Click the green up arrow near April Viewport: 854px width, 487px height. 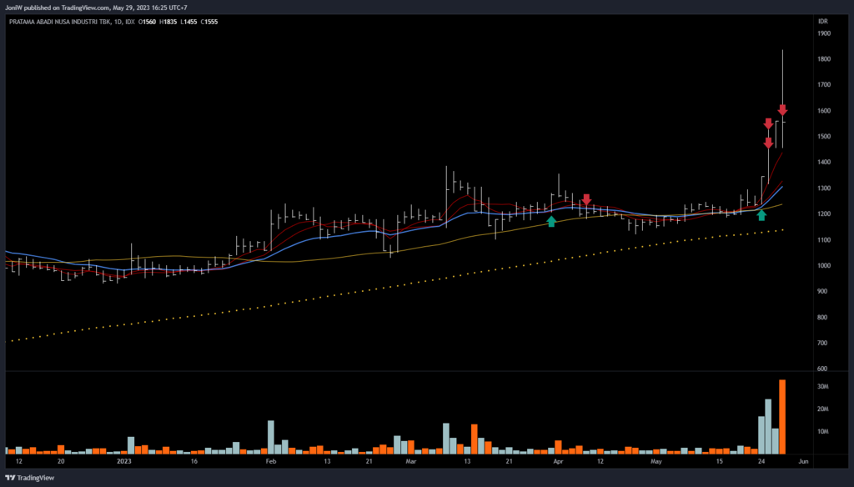click(x=551, y=221)
